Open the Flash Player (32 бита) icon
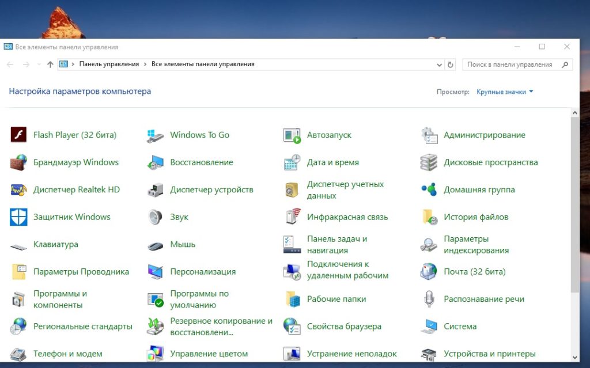The width and height of the screenshot is (590, 368). [19, 135]
